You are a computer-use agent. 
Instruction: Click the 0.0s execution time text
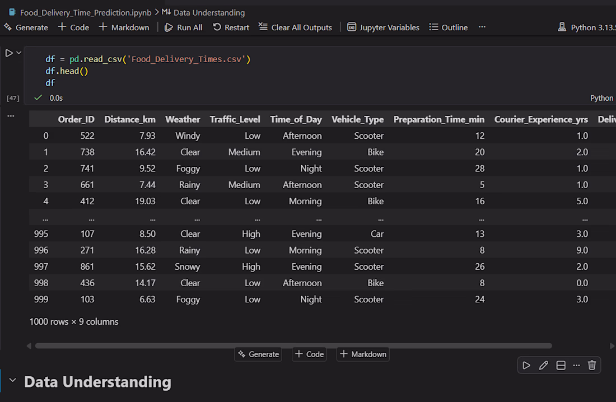pyautogui.click(x=56, y=98)
